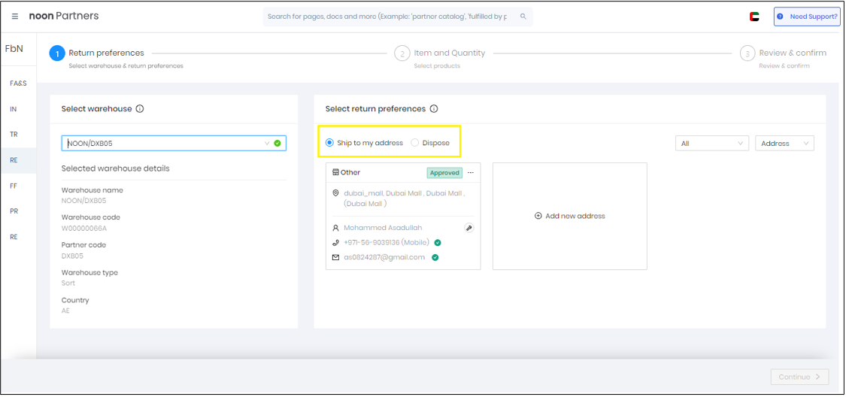Screen dimensions: 846x397
Task: Click the Need Support? button
Action: (807, 17)
